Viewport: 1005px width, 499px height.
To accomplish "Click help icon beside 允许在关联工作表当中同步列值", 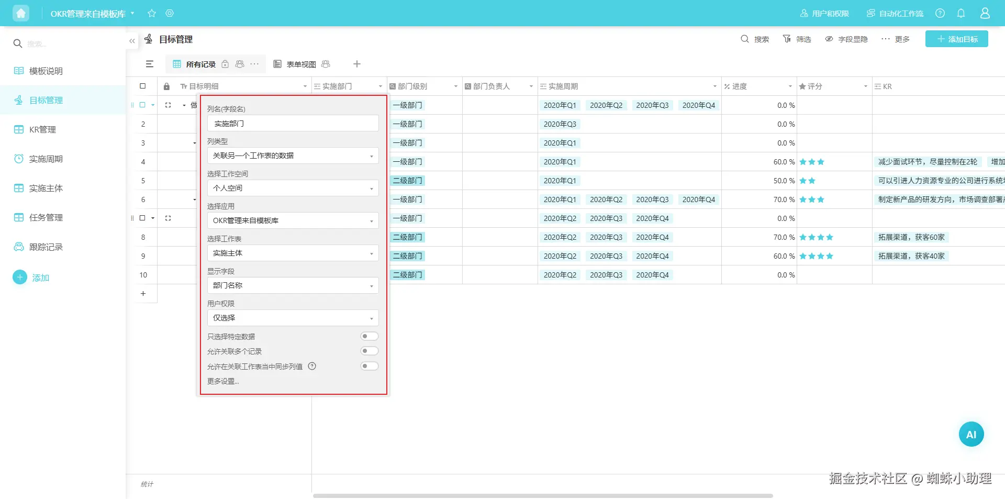I will pyautogui.click(x=312, y=366).
